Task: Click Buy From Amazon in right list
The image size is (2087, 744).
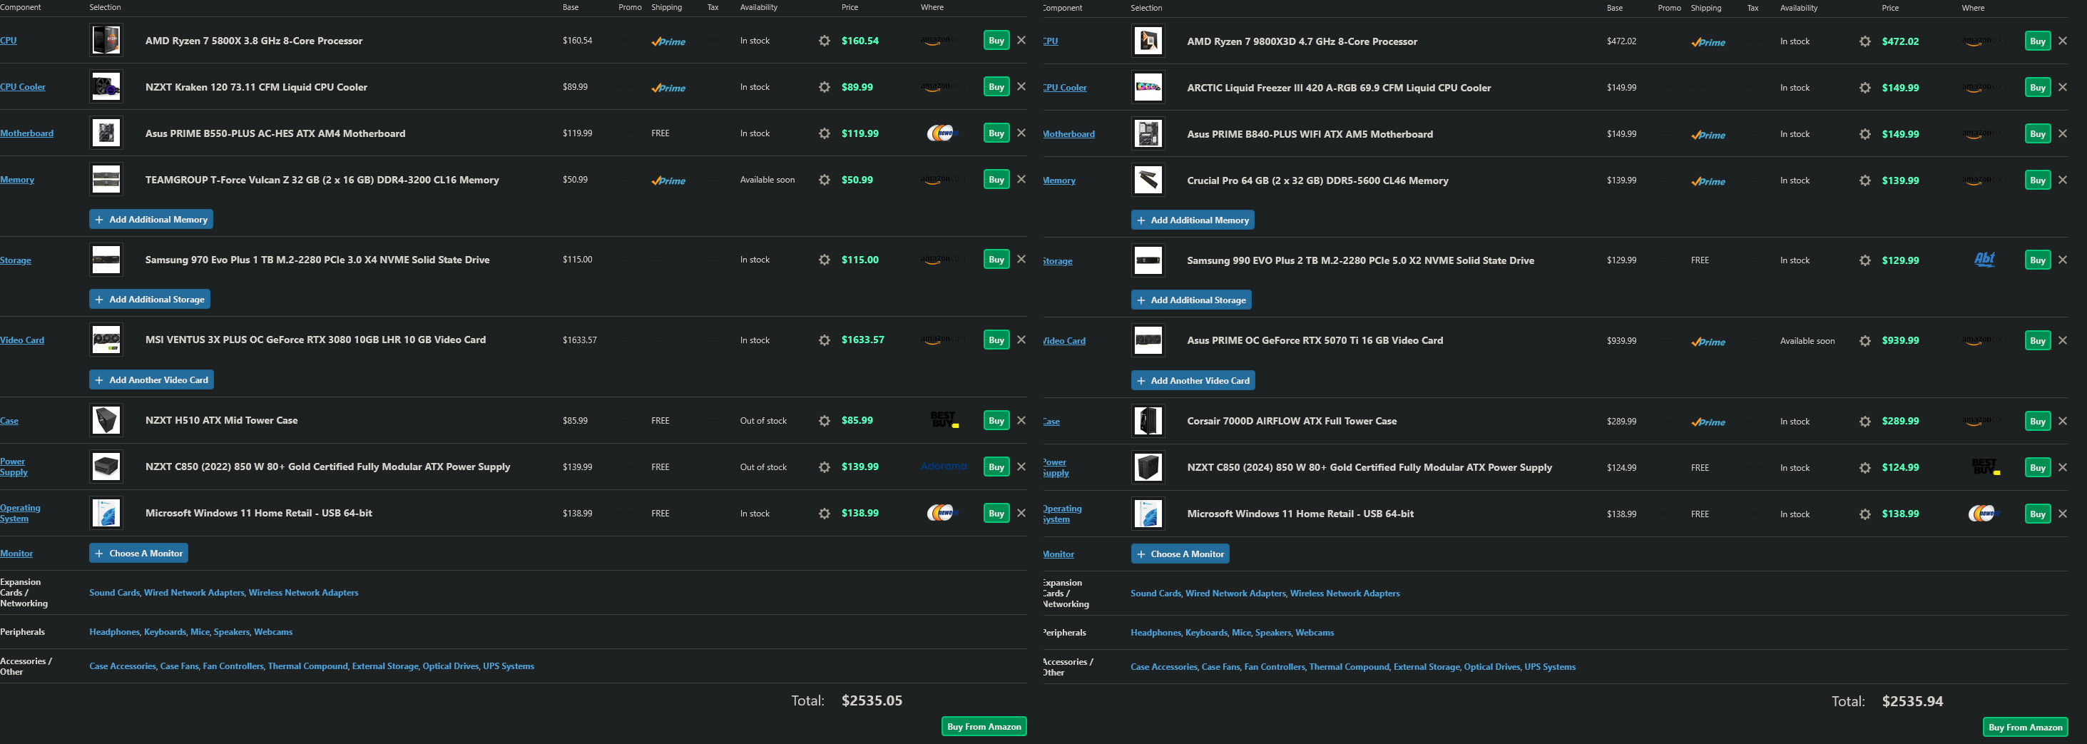Action: pyautogui.click(x=2026, y=727)
